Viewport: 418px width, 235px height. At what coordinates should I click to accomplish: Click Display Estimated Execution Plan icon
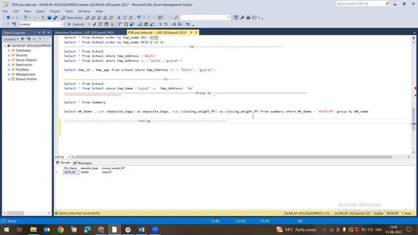[101, 24]
